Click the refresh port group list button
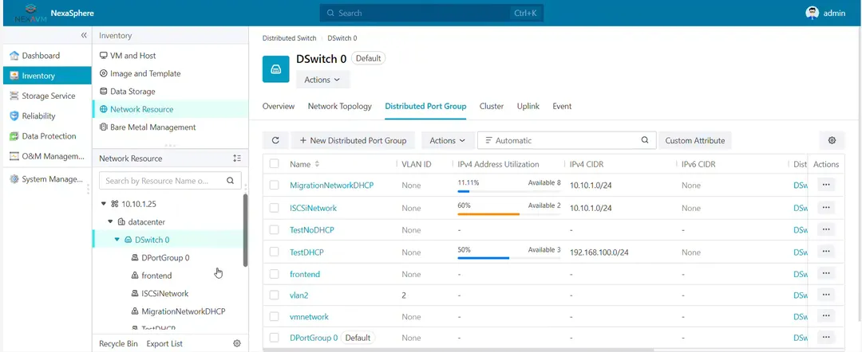The width and height of the screenshot is (862, 352). pyautogui.click(x=275, y=140)
